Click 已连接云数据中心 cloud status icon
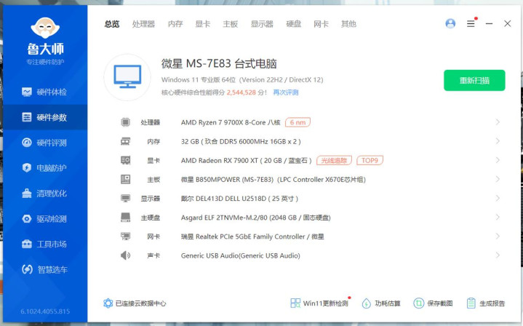 coord(108,303)
